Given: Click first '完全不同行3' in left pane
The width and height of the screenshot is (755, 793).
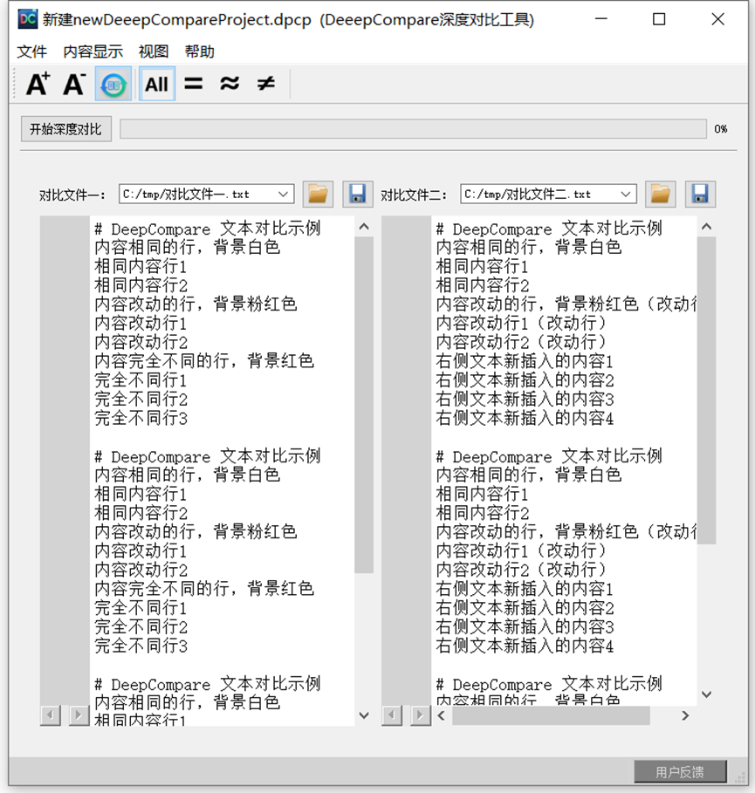Looking at the screenshot, I should tap(141, 418).
